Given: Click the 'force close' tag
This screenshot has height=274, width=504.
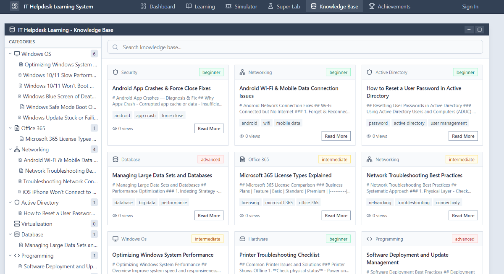Looking at the screenshot, I should pyautogui.click(x=173, y=116).
